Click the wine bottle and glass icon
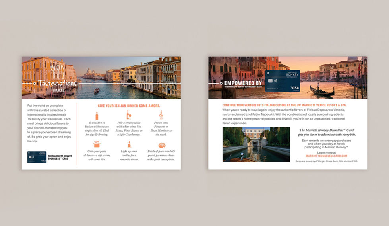389x226 pixels. (x=128, y=115)
